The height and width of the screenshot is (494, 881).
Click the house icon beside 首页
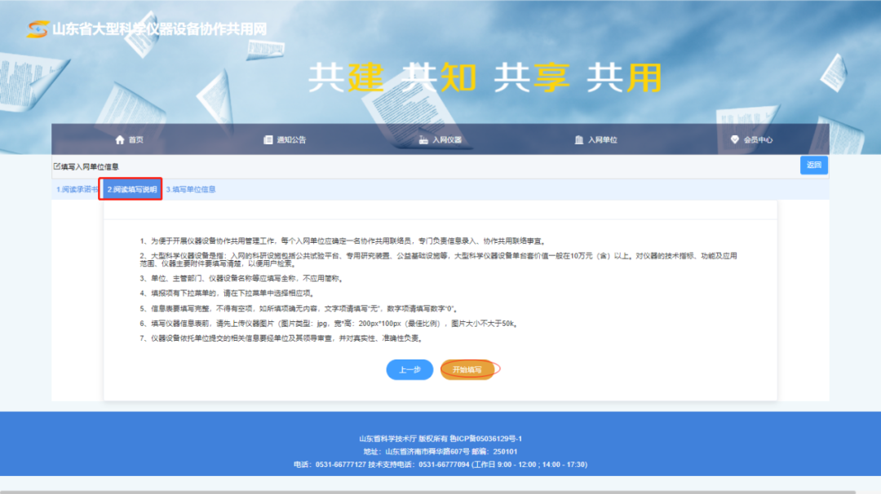click(x=120, y=139)
